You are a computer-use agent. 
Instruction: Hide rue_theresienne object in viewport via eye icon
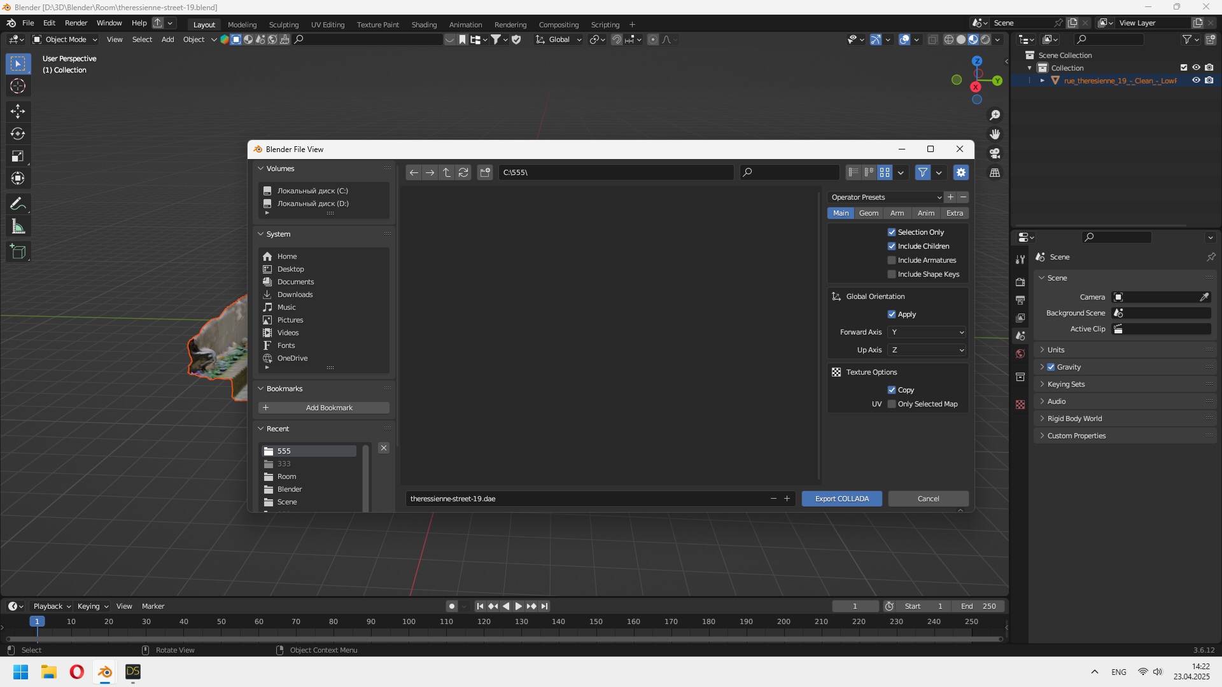[x=1196, y=81]
